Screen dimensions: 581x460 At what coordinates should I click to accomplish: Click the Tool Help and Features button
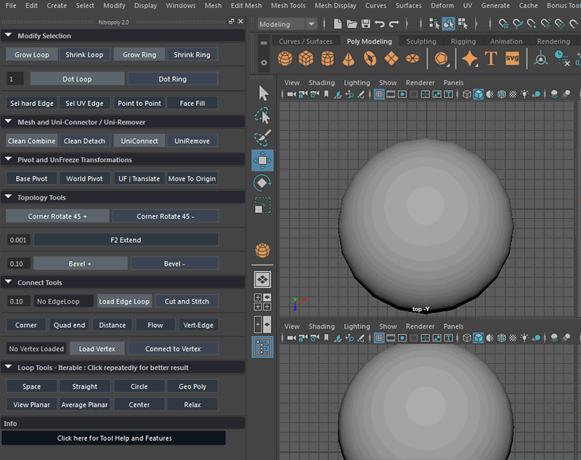point(114,438)
